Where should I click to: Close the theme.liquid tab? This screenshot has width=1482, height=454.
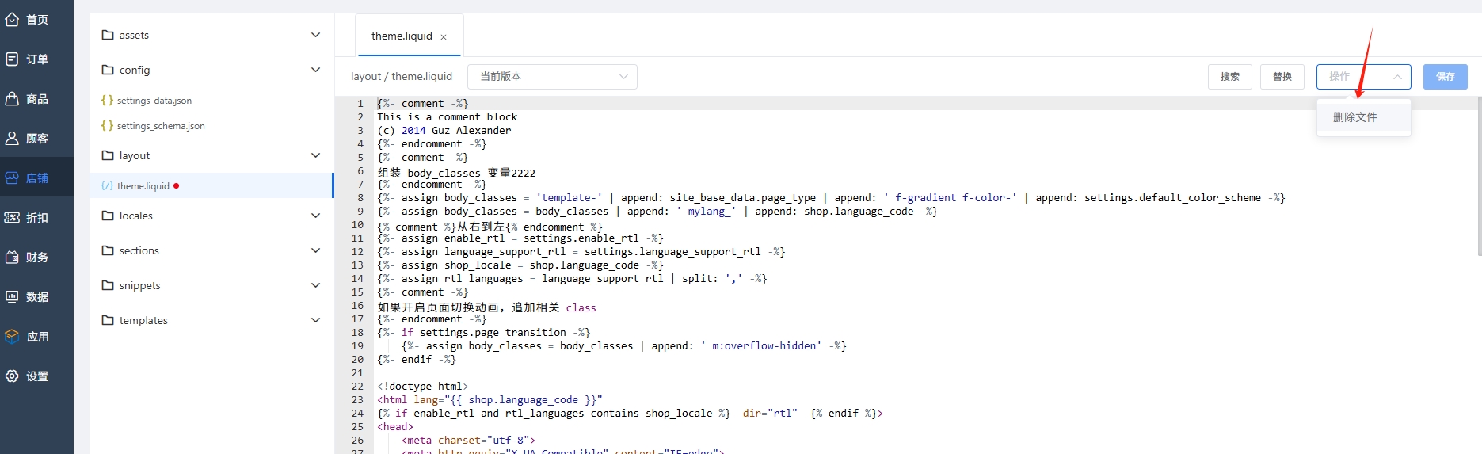pos(444,37)
